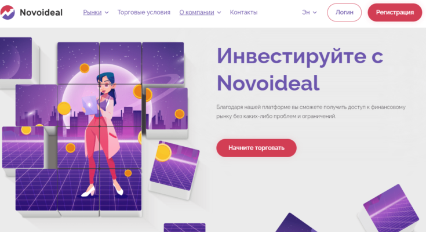Click the Инвестируйте с Novoideal heading
Image resolution: width=426 pixels, height=232 pixels.
coord(300,70)
